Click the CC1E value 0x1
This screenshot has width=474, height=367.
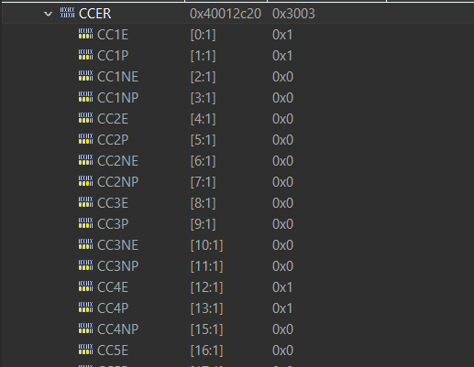point(282,35)
